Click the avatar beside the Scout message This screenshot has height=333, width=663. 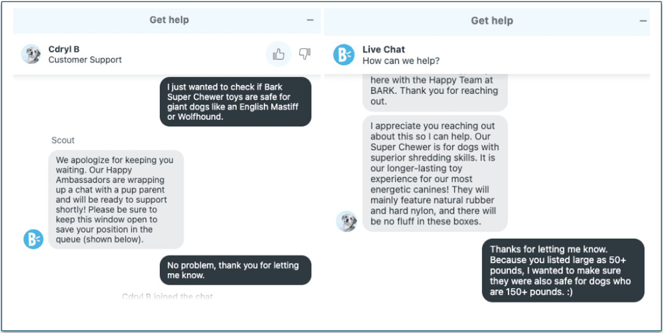(x=33, y=240)
